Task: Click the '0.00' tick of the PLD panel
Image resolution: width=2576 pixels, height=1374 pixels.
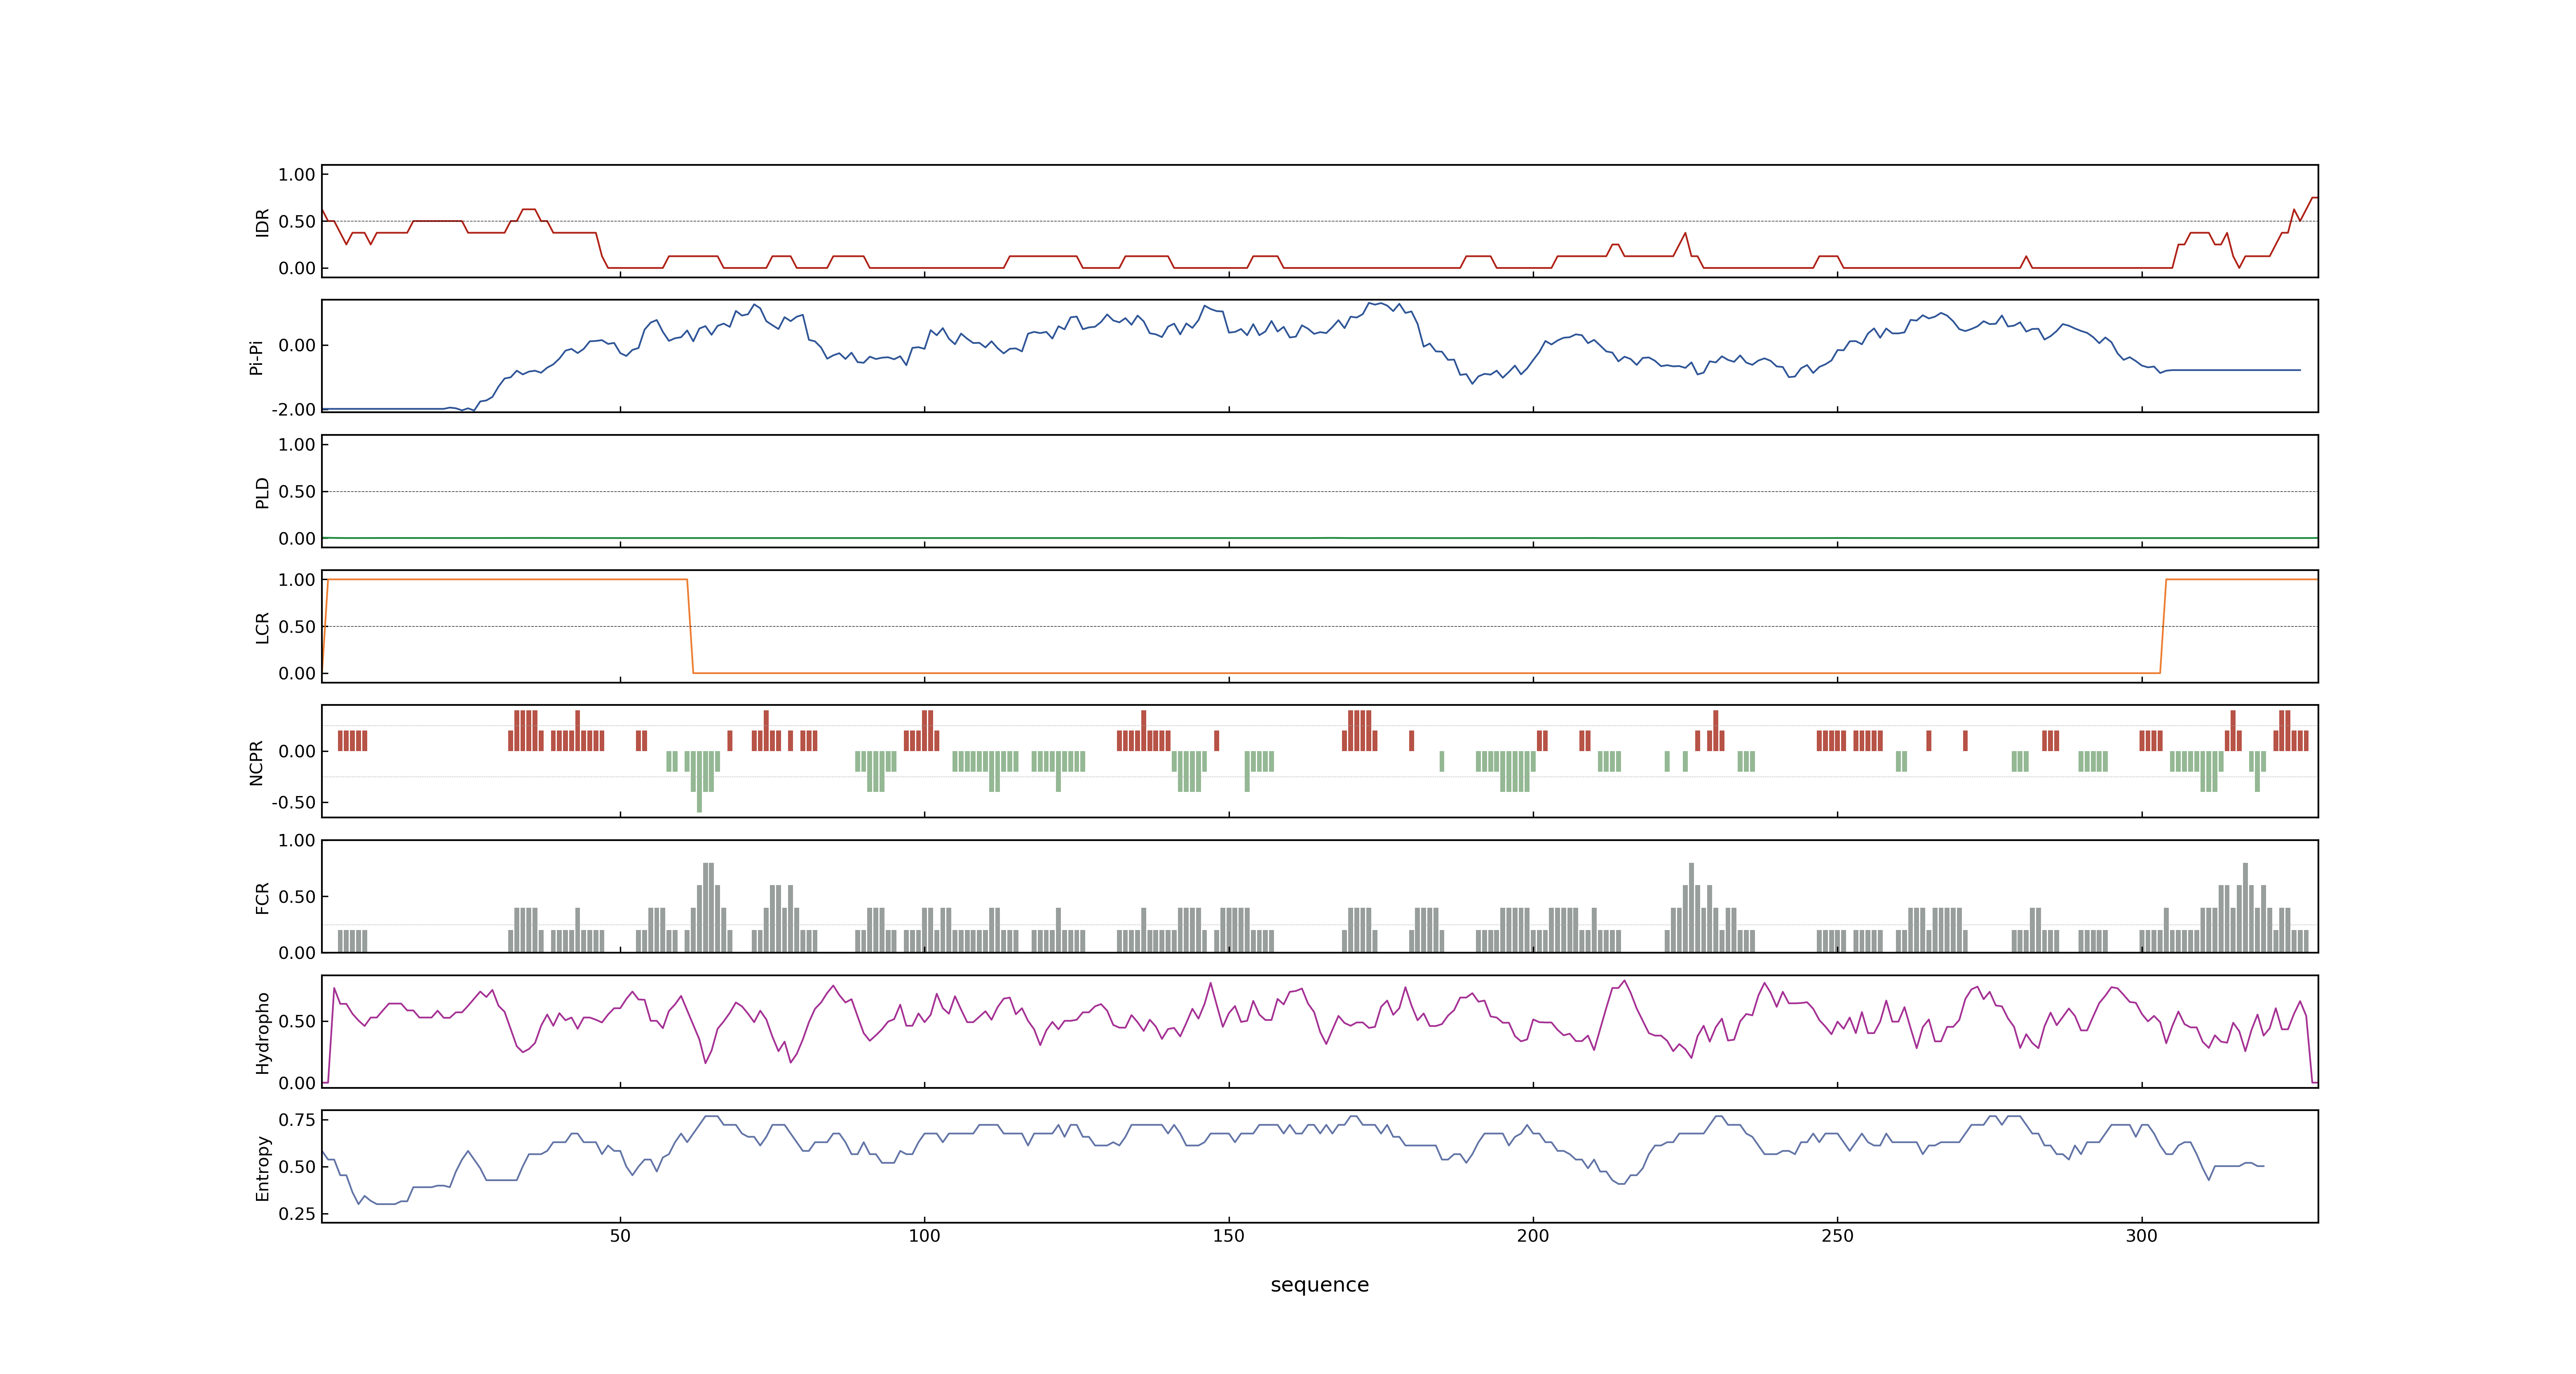Action: coord(297,538)
